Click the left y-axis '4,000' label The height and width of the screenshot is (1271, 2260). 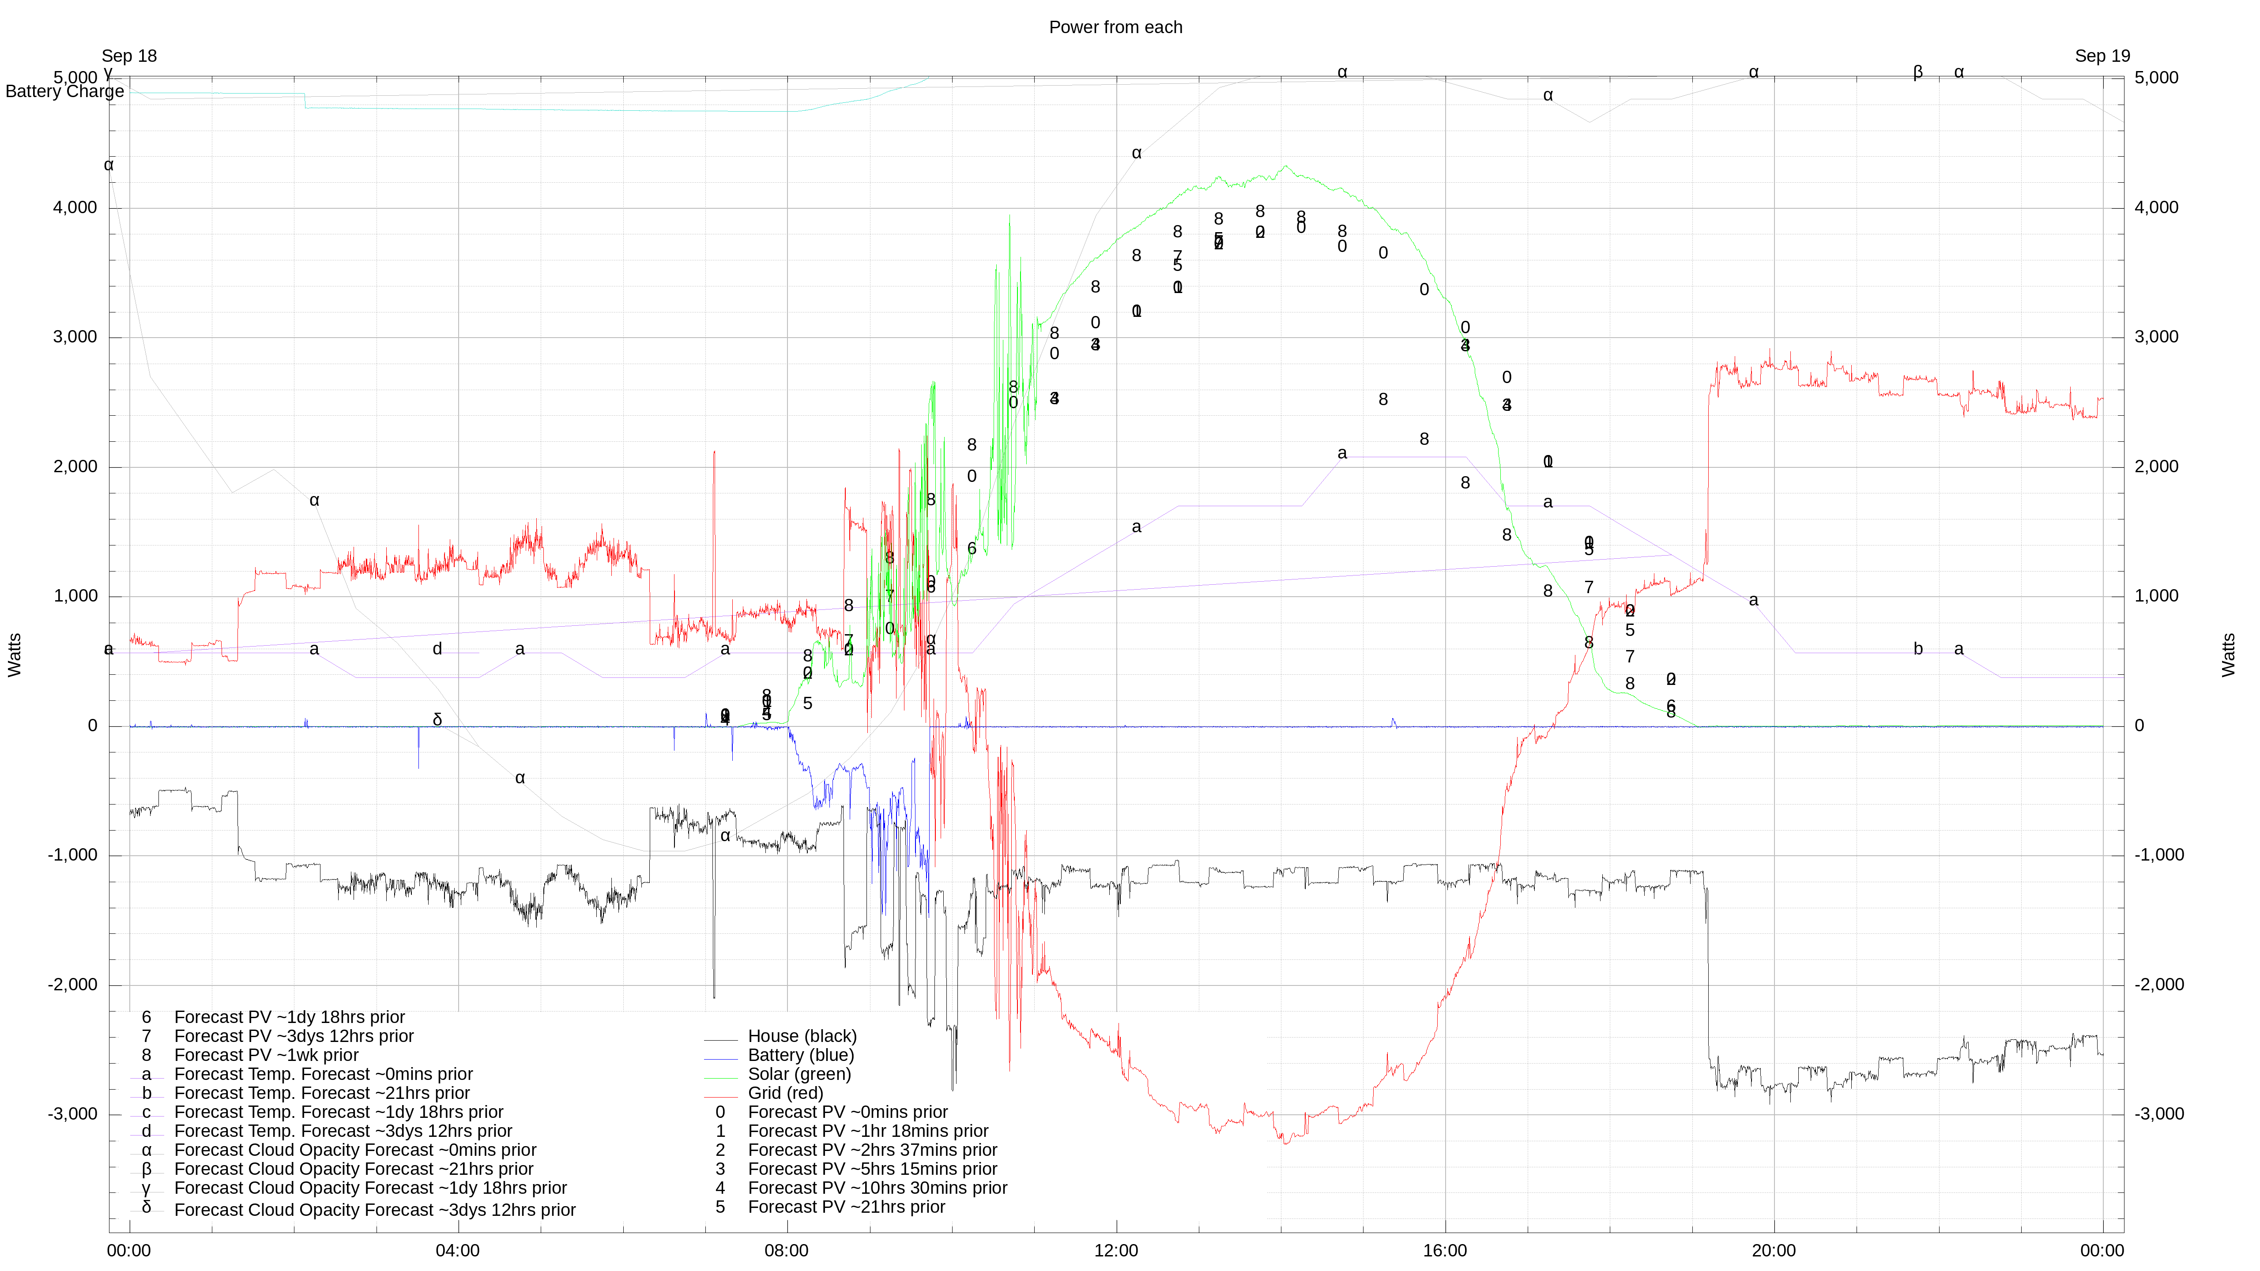click(x=75, y=207)
